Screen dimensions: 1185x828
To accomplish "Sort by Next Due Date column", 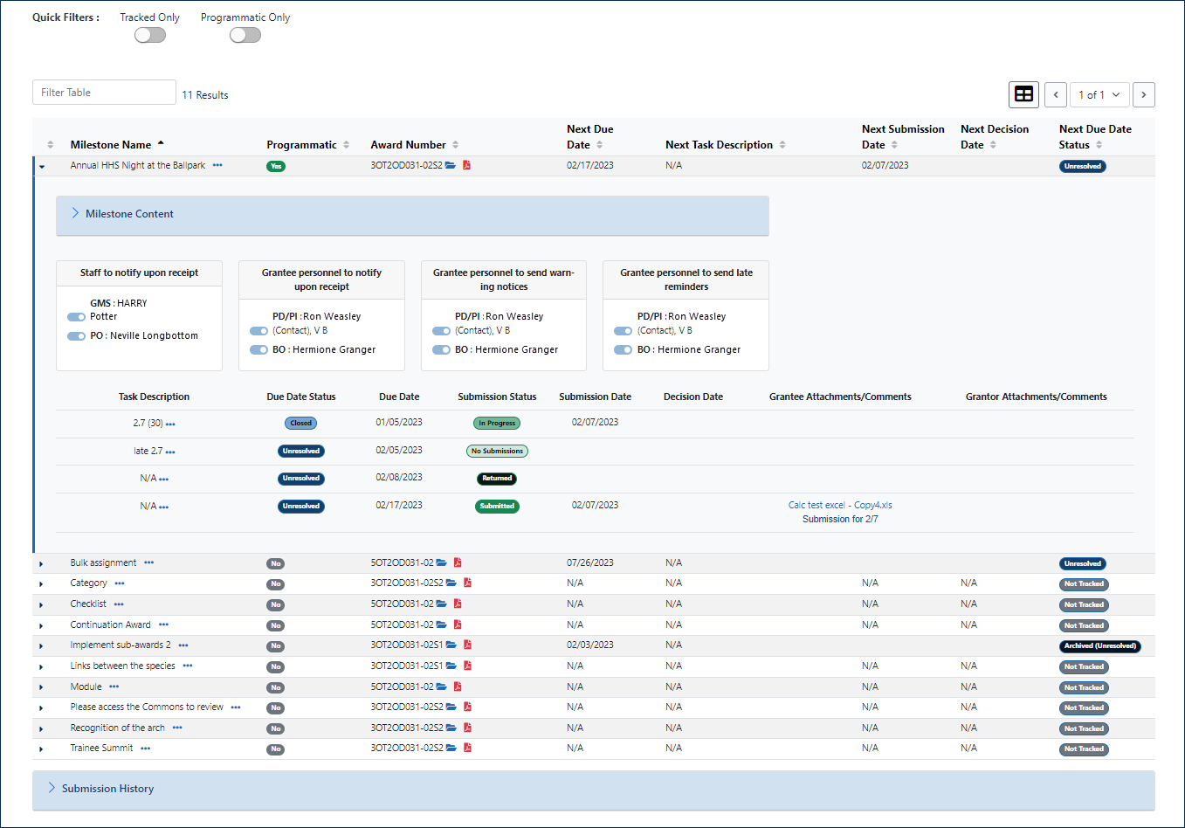I will (599, 145).
